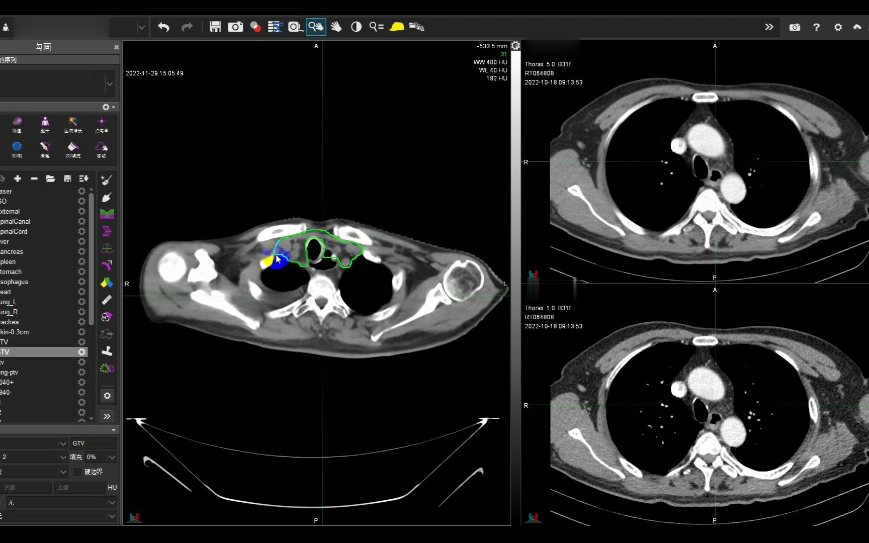The image size is (869, 543).
Task: Select the 画笔 pen contour tool
Action: coord(45,149)
